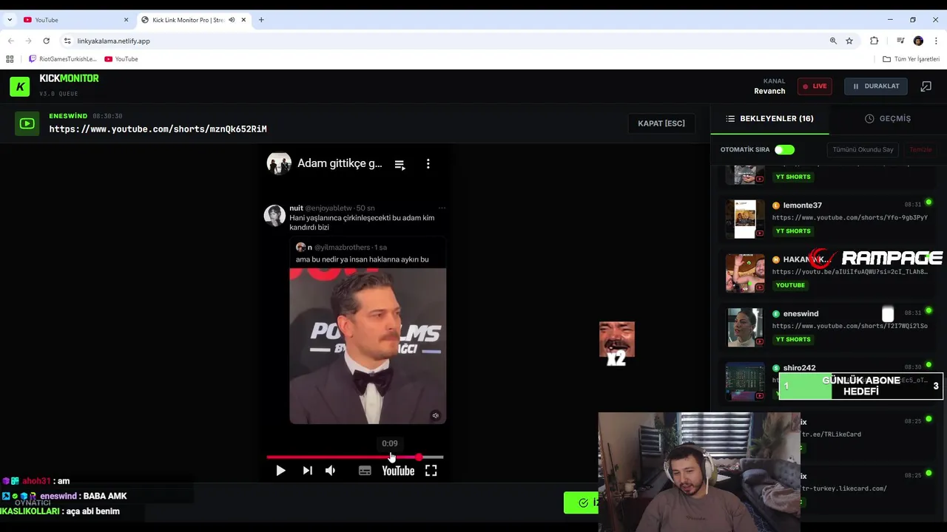The image size is (947, 532).
Task: Open the apps grid in bookmarks bar
Action: tap(10, 59)
